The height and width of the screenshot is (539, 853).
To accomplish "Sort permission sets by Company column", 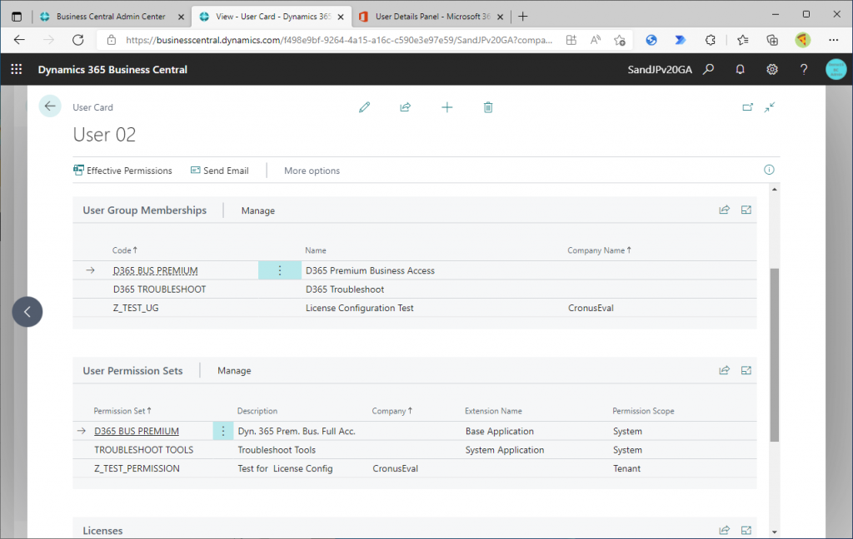I will point(392,411).
